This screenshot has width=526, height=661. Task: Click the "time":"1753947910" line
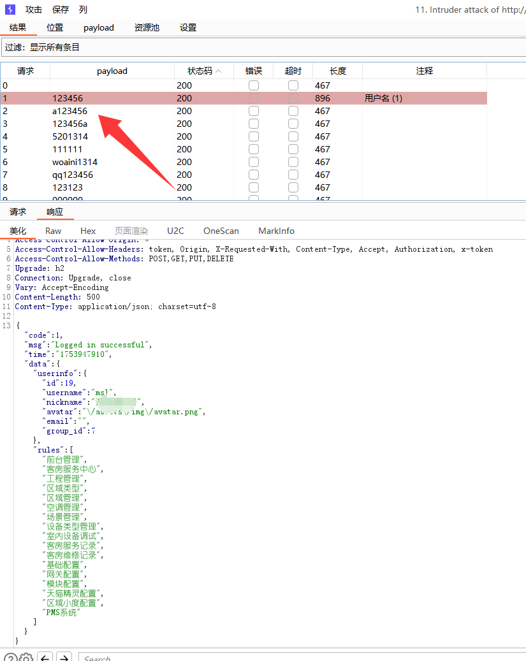click(x=68, y=354)
